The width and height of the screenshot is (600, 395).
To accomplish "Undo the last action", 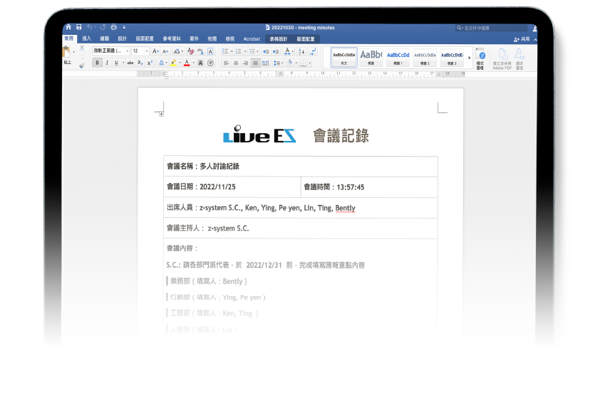I will click(89, 27).
